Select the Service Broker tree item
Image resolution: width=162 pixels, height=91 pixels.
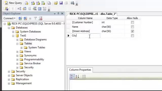pyautogui.click(x=32, y=63)
